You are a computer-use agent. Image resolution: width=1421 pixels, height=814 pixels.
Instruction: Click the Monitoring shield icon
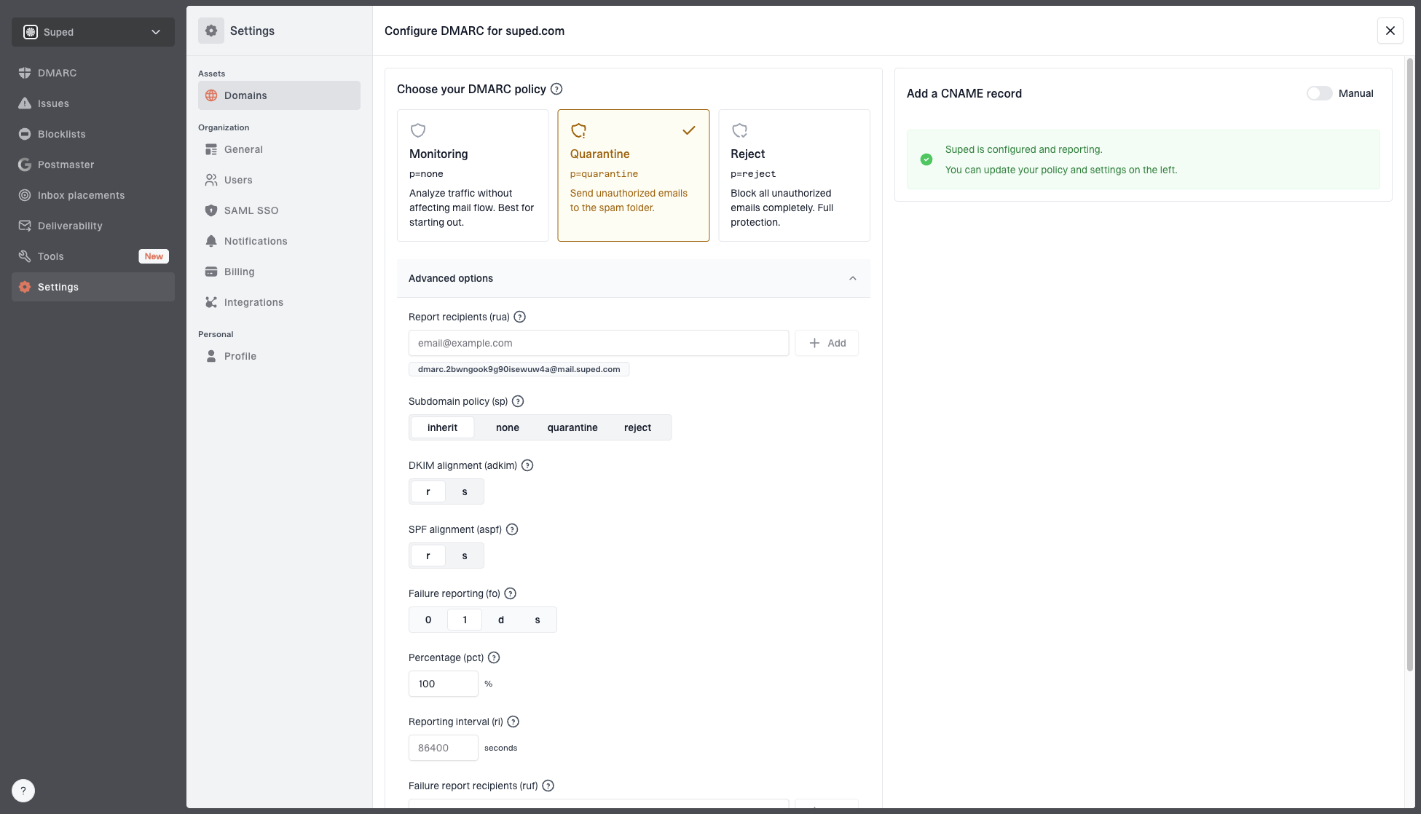[x=418, y=130]
